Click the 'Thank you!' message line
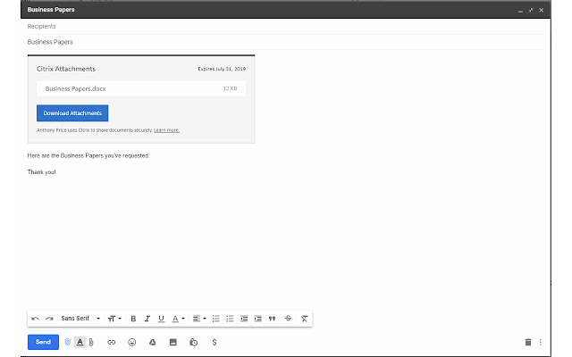 point(42,172)
